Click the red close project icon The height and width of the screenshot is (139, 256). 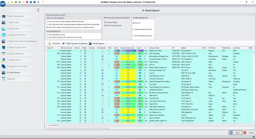[27, 2]
